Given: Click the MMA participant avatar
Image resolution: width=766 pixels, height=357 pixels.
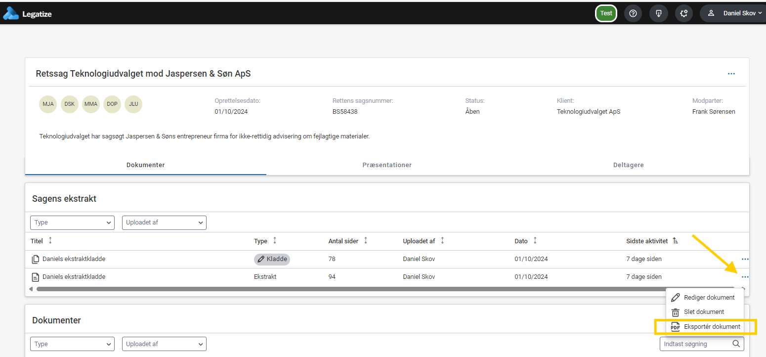Looking at the screenshot, I should point(91,104).
